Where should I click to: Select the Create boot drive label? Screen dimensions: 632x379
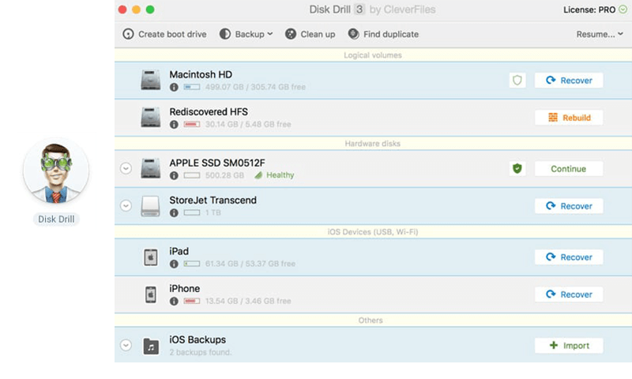click(x=172, y=34)
